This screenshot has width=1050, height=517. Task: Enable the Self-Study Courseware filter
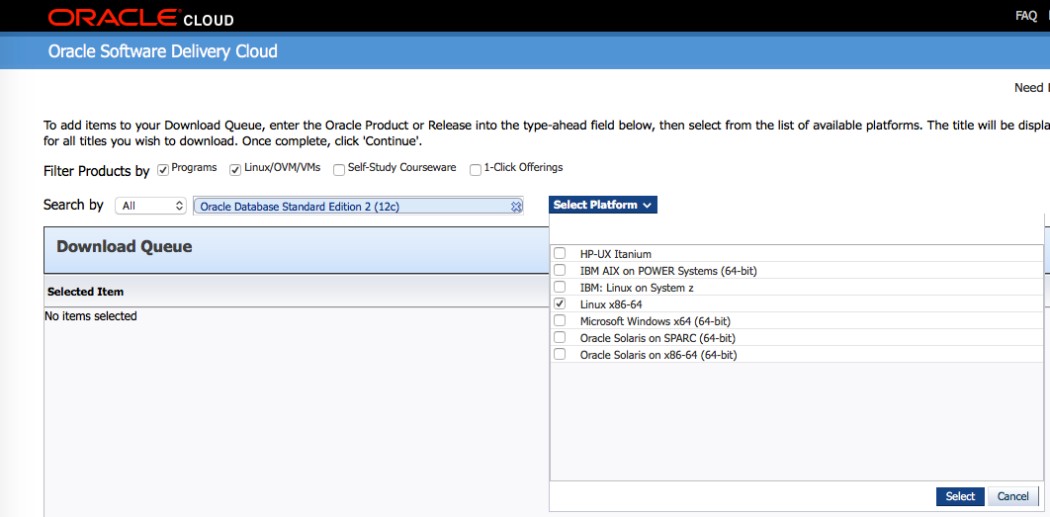(x=339, y=170)
